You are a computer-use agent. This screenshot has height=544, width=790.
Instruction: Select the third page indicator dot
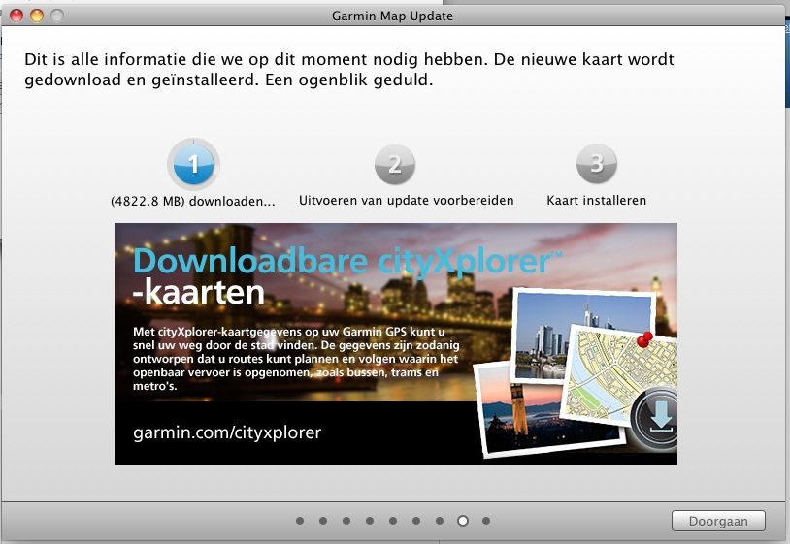[x=346, y=521]
